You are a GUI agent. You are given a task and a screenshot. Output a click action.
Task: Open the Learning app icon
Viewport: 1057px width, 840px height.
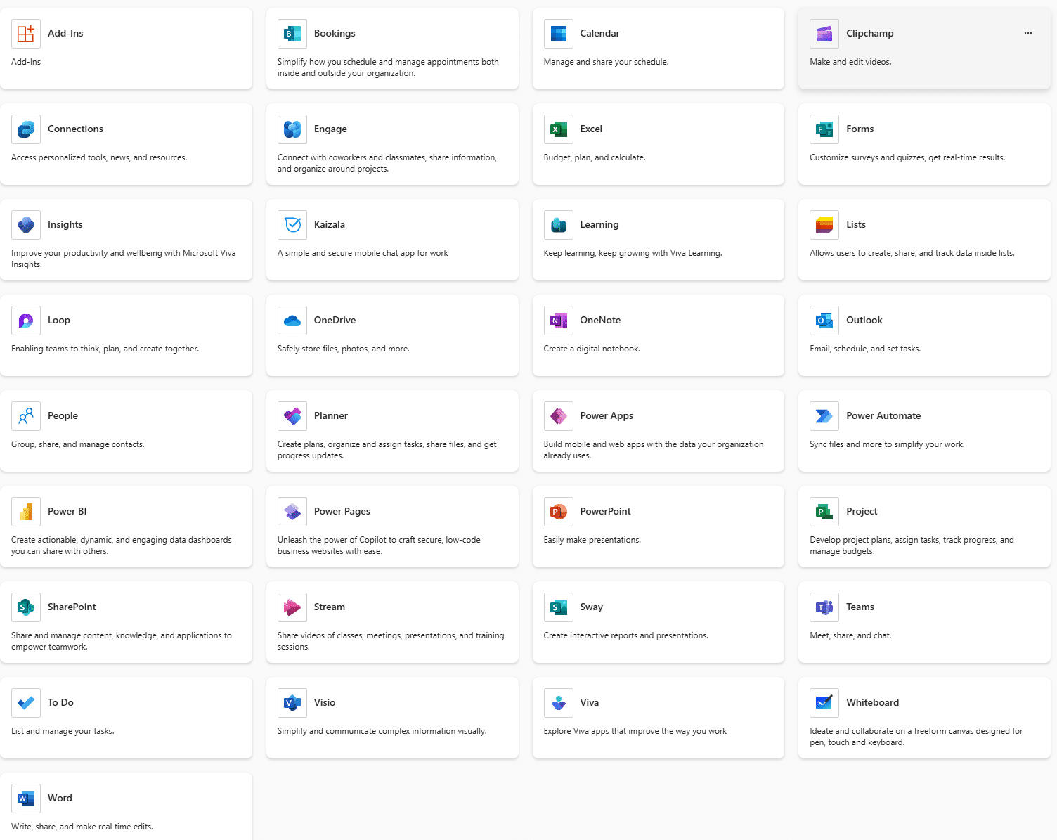pos(559,225)
